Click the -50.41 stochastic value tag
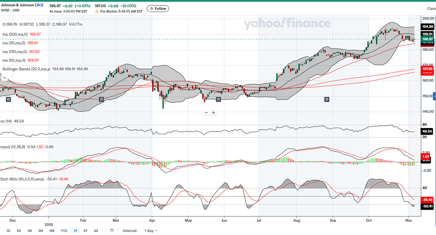 click(x=427, y=206)
